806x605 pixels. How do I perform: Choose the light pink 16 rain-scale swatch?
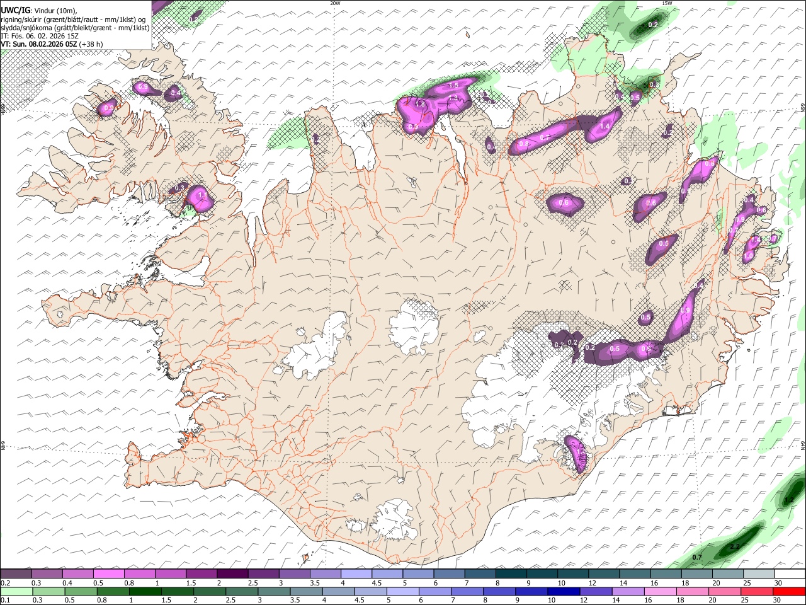pyautogui.click(x=661, y=592)
